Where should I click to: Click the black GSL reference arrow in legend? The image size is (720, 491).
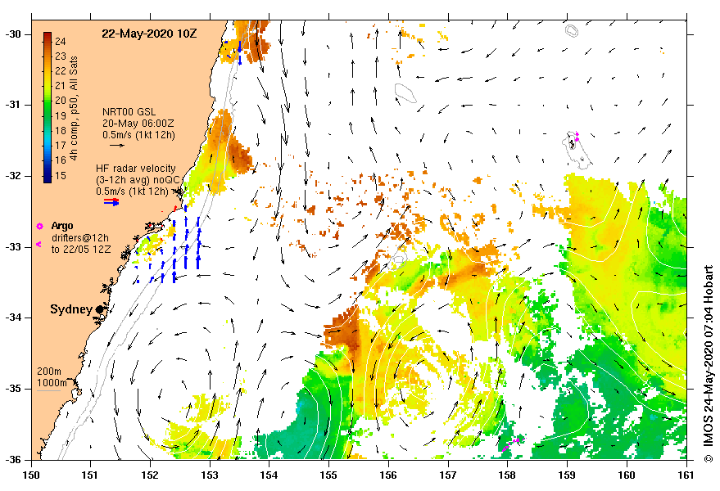[x=117, y=146]
